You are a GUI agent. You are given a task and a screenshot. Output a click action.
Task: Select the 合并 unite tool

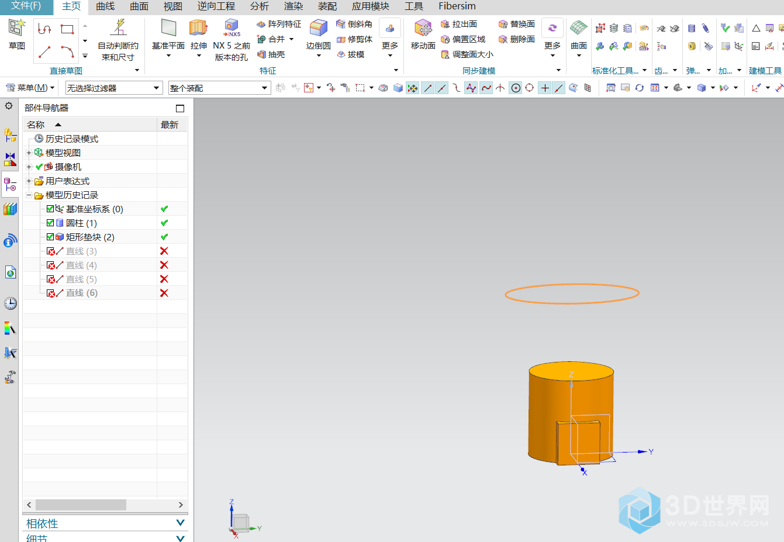271,39
